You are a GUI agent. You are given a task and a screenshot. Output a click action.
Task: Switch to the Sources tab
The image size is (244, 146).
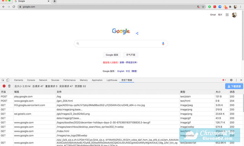55,80
